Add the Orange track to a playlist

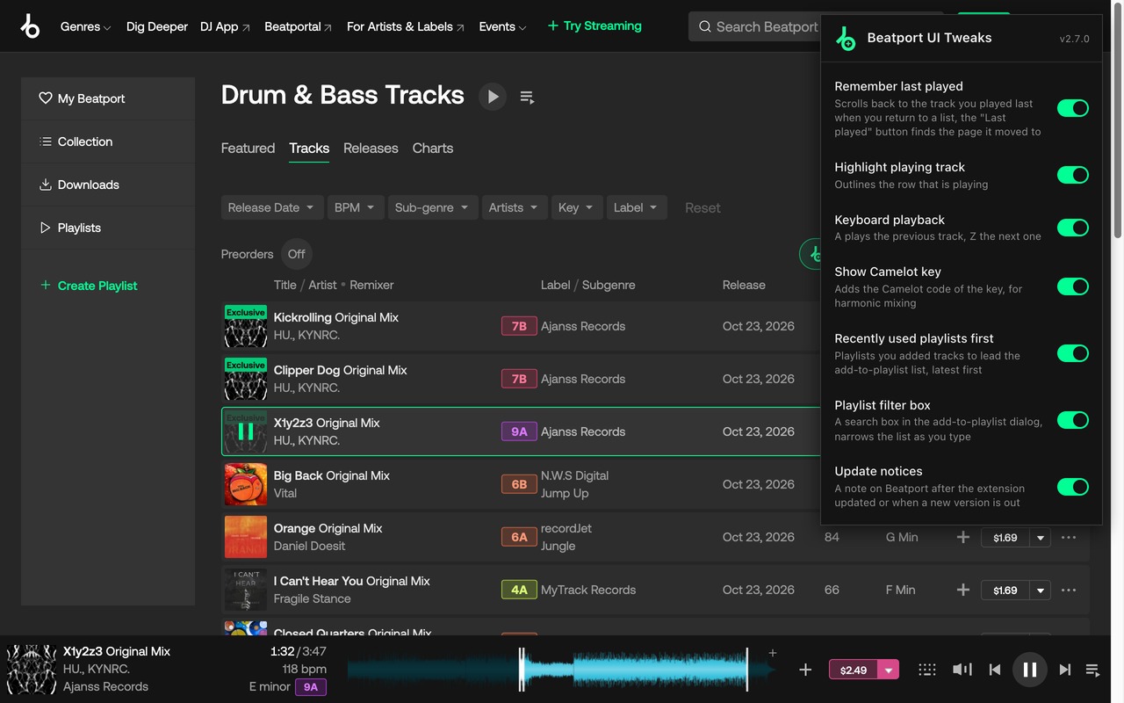pos(963,537)
